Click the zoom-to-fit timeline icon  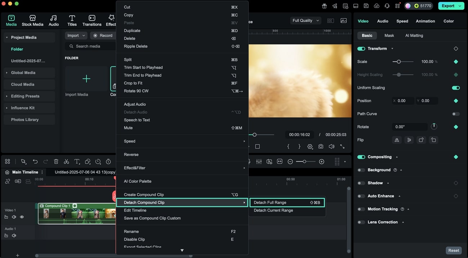(x=280, y=162)
